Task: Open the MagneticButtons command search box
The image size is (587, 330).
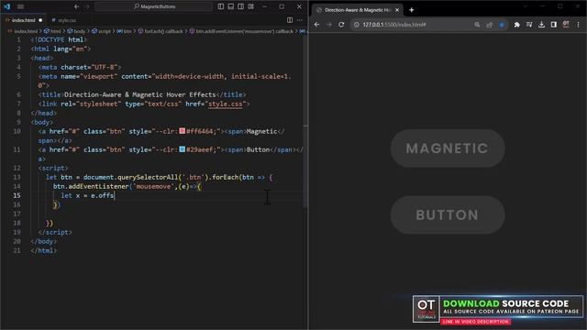Action: pyautogui.click(x=154, y=6)
